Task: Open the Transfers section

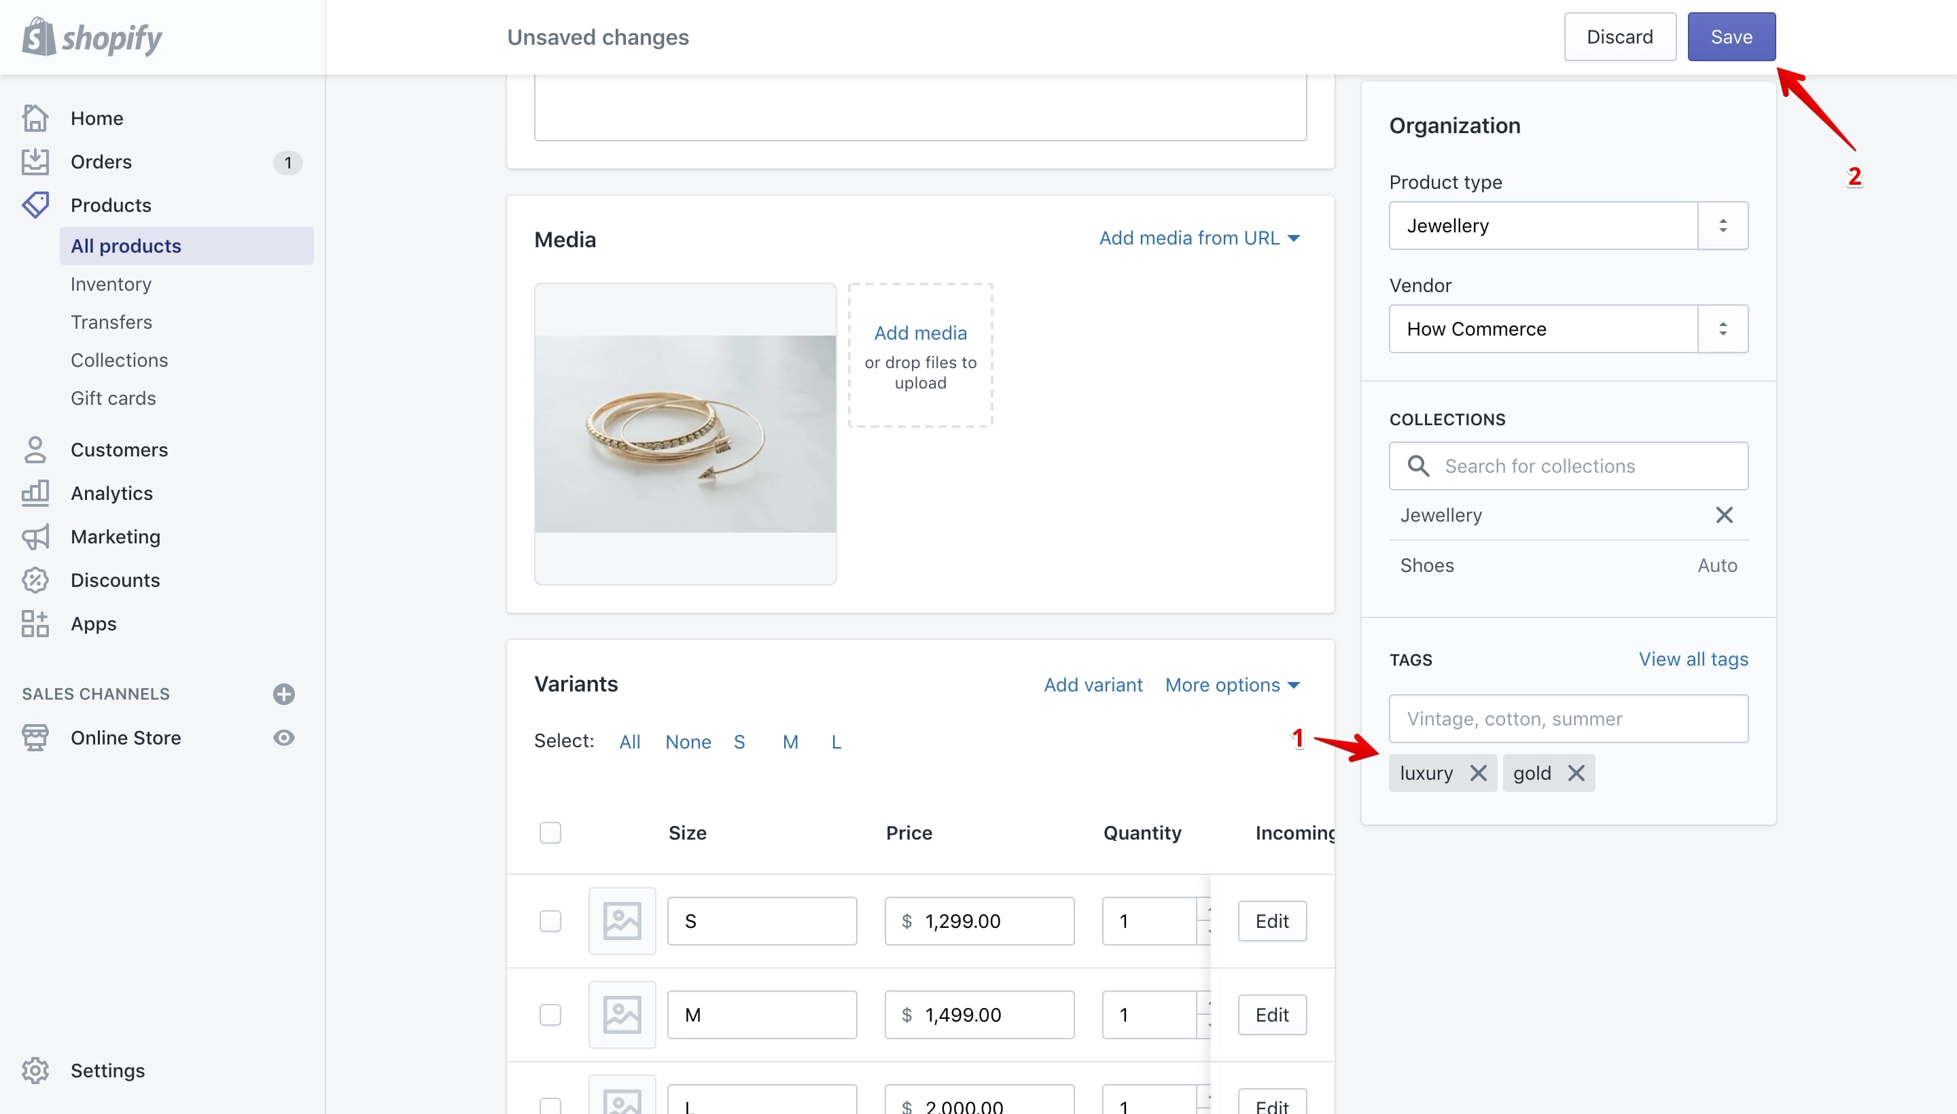Action: 111,322
